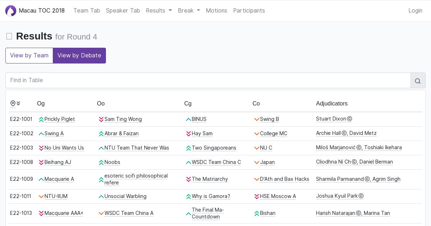Open the Participants page
Screen dimensions: 431x226
point(249,11)
